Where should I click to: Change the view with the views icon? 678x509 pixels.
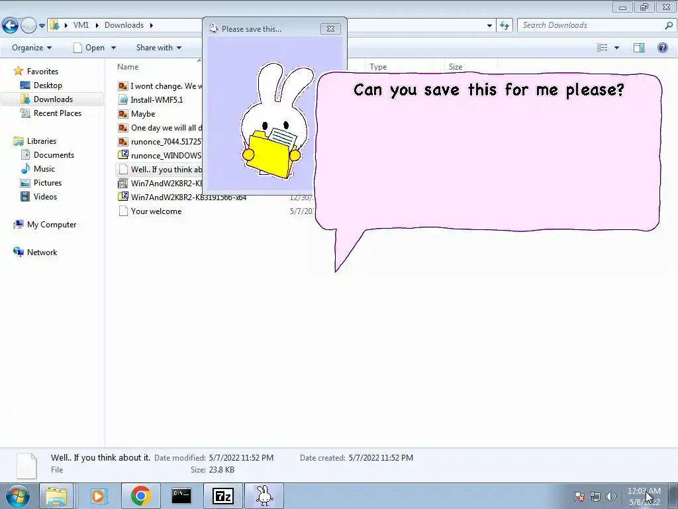(x=603, y=48)
